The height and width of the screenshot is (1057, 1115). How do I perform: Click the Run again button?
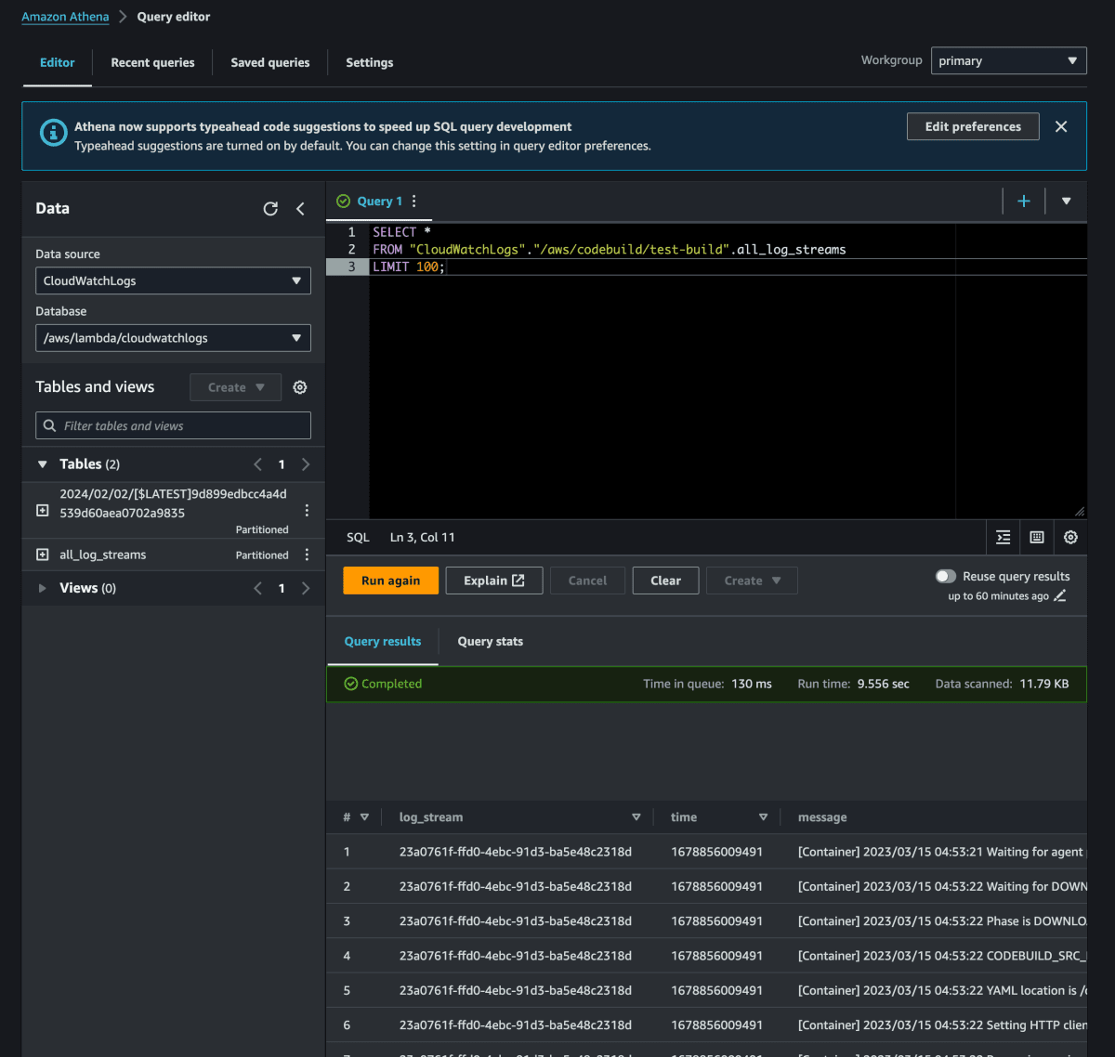click(390, 581)
